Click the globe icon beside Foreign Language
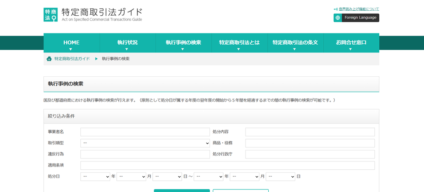424x192 pixels. coord(338,18)
